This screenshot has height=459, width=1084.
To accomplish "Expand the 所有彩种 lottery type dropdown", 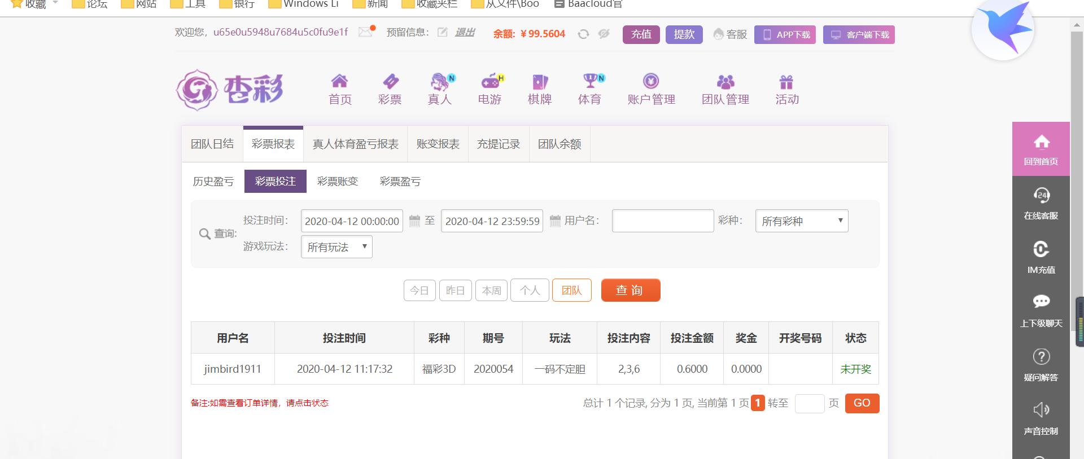I will [x=802, y=221].
